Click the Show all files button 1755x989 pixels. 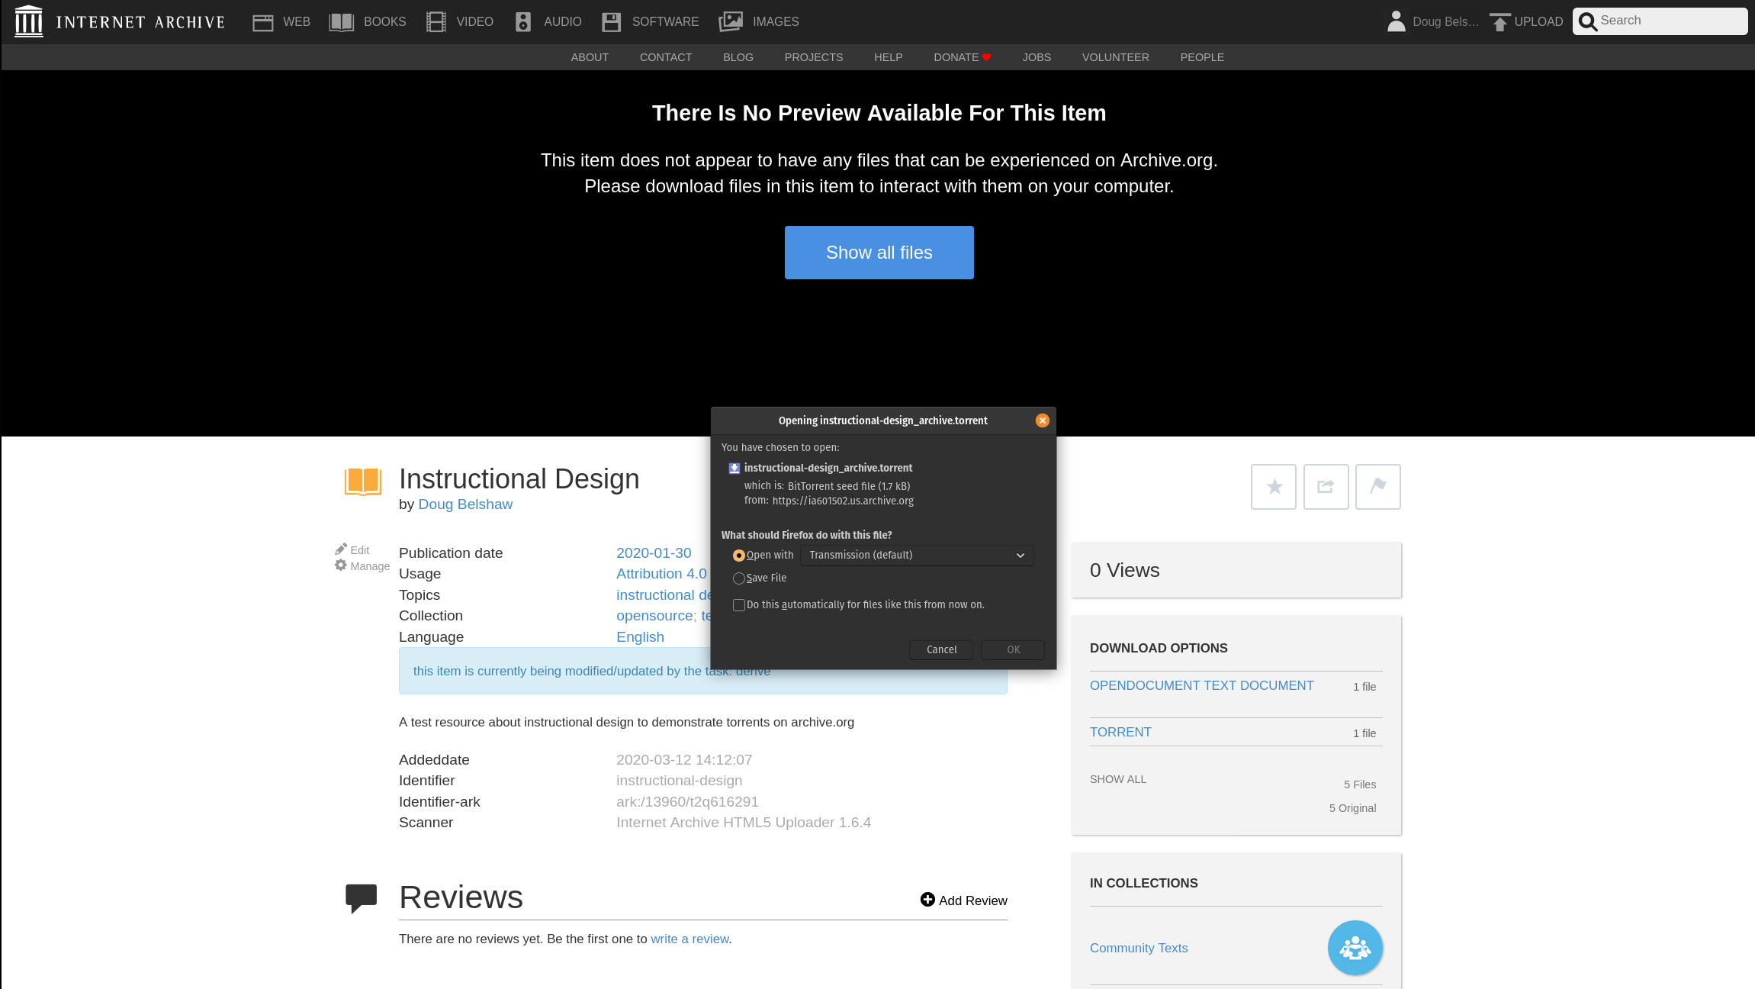(x=879, y=252)
